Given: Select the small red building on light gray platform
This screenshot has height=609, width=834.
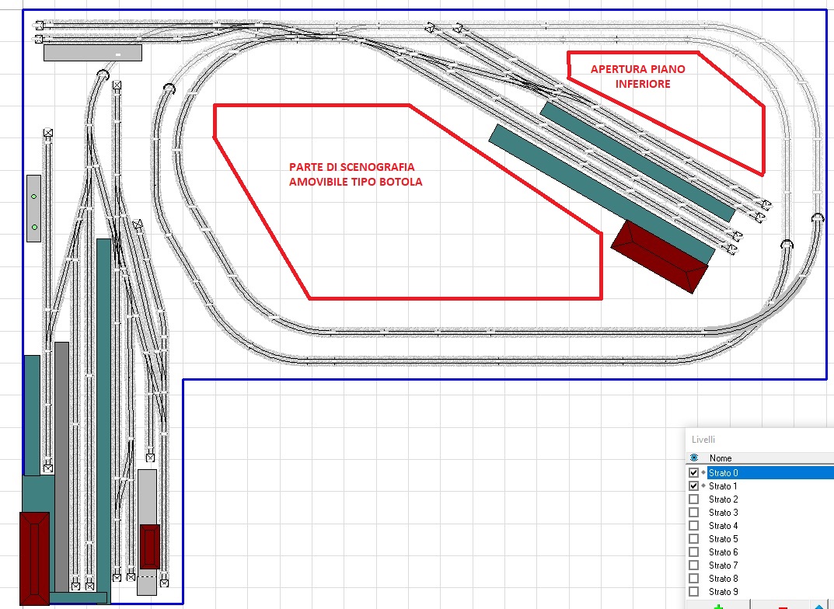Looking at the screenshot, I should [150, 545].
